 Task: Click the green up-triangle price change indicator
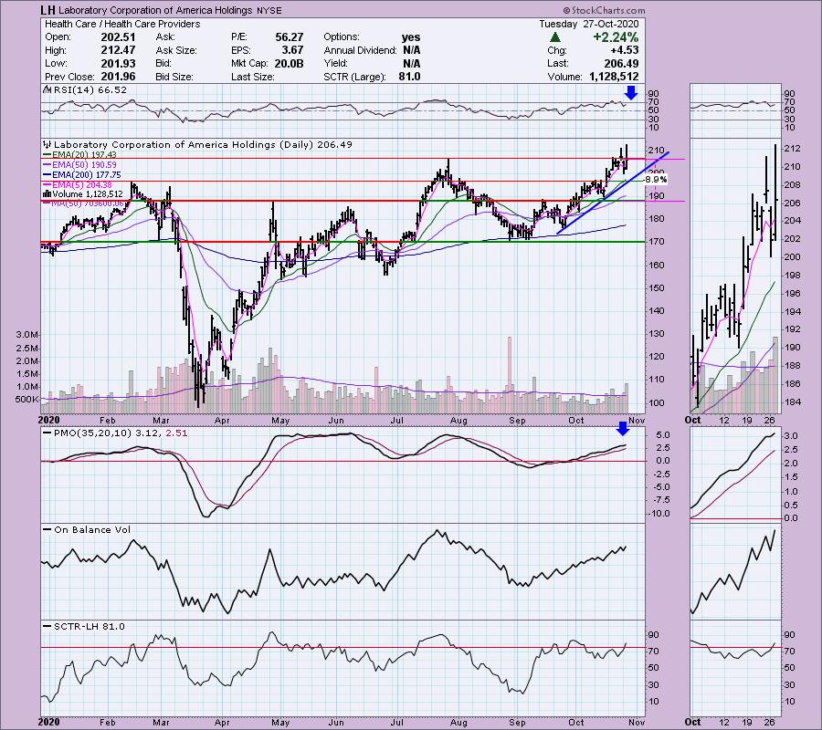click(x=554, y=37)
